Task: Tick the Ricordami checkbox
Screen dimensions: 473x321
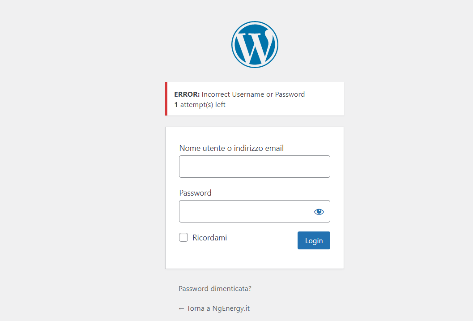Action: pyautogui.click(x=183, y=237)
